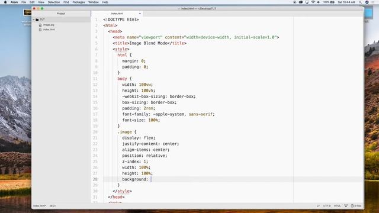
Task: Place cursor after background: on line 28
Action: (151, 179)
